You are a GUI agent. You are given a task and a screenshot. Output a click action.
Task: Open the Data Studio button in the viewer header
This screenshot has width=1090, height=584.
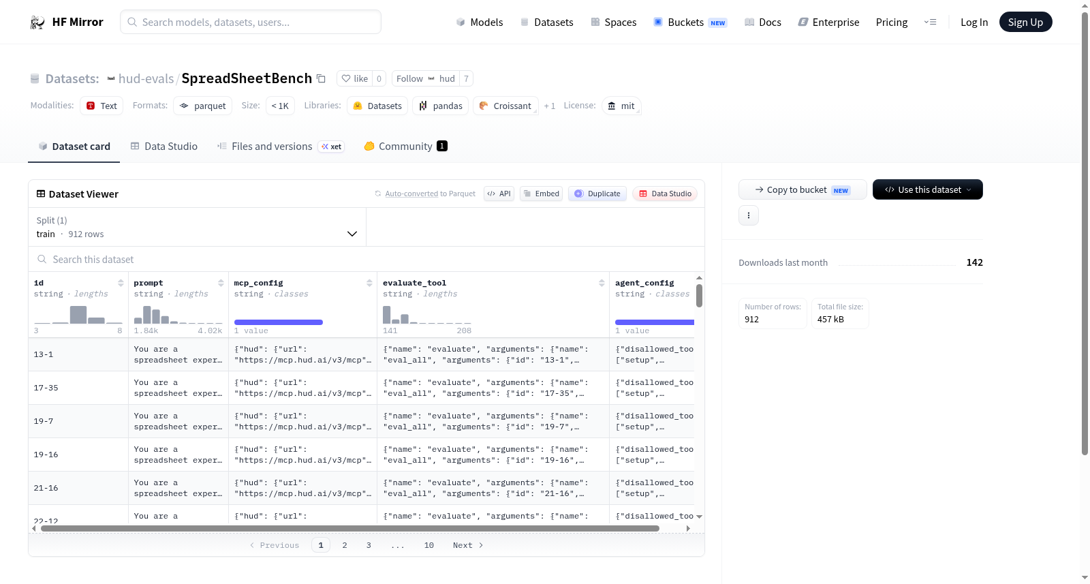(x=665, y=194)
